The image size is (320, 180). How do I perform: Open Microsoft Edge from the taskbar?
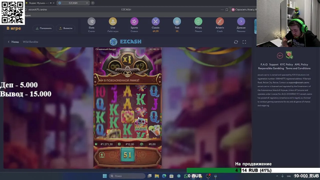click(164, 176)
